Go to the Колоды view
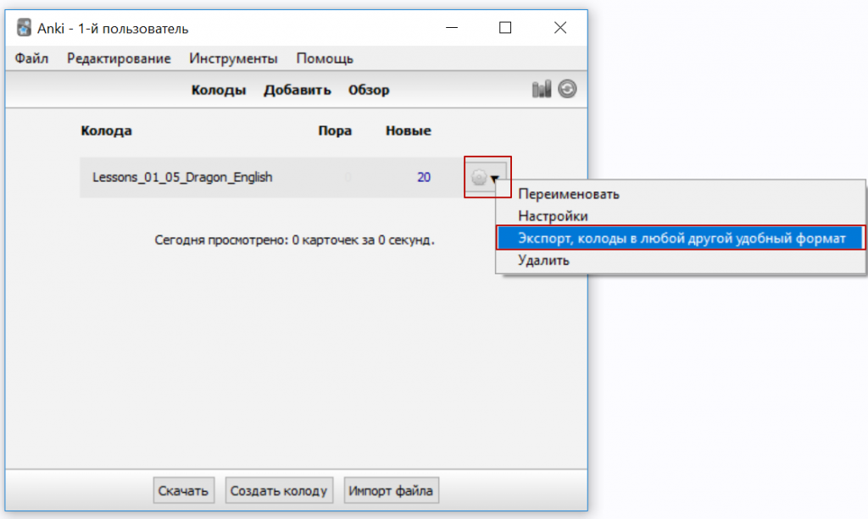Screen dimensions: 868x519 point(219,90)
